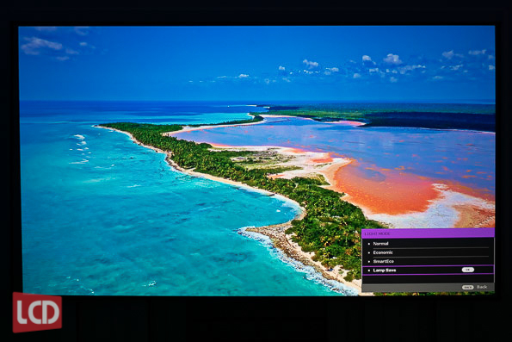Click the purple highlight border of Lamp Save
This screenshot has height=342, width=512.
tap(428, 266)
